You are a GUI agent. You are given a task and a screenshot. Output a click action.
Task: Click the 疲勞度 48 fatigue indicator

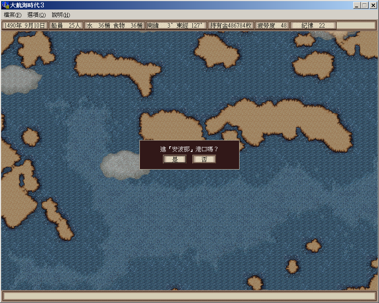point(272,26)
